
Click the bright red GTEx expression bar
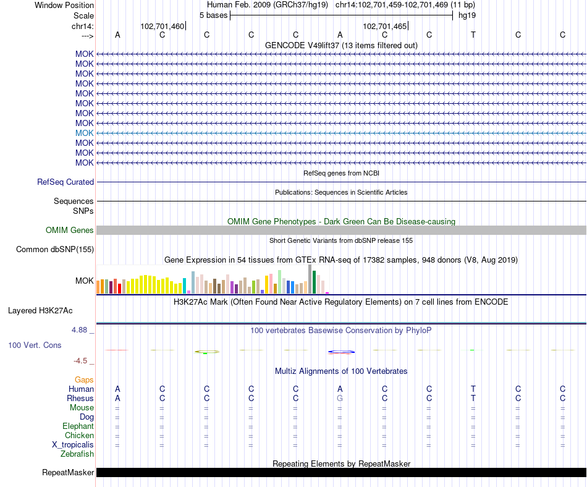[x=119, y=289]
